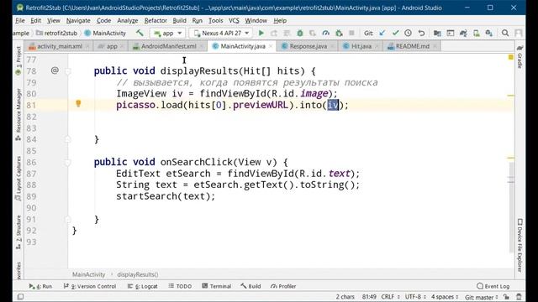Open the Gradle side panel

(520, 57)
